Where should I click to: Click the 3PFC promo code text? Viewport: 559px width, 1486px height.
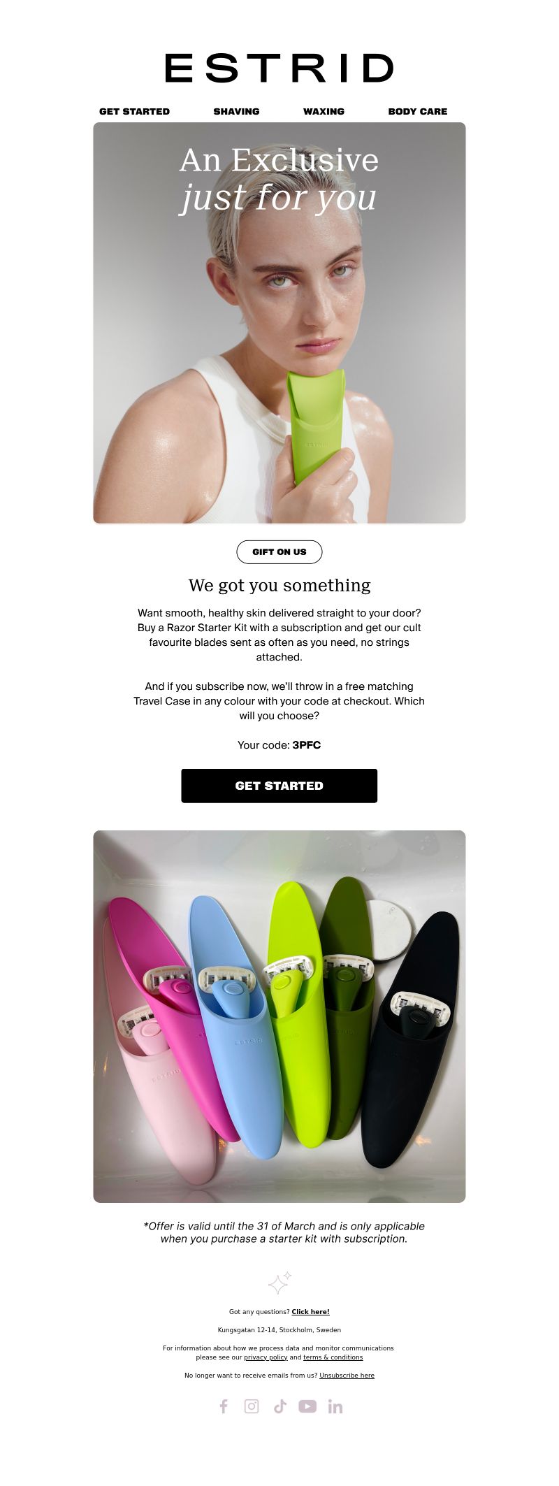[x=307, y=745]
